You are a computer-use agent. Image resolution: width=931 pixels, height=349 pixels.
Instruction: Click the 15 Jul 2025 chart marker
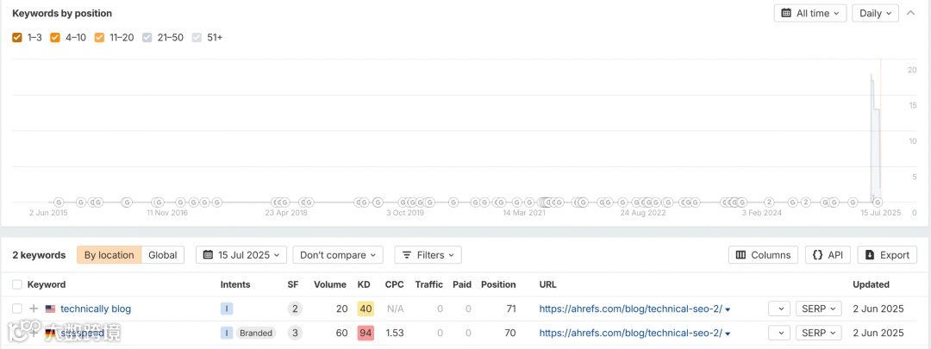[x=878, y=203]
